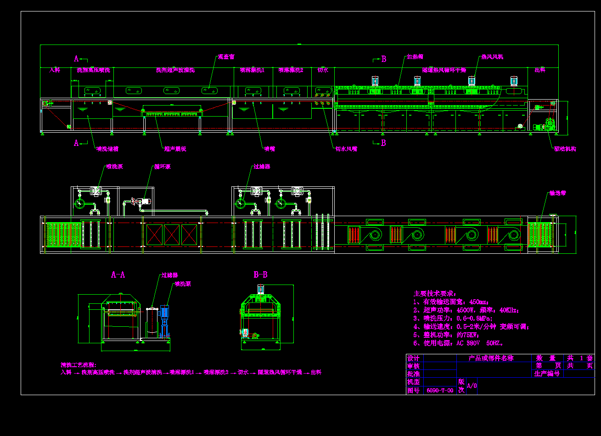Click the 'B-B' section view title
The width and height of the screenshot is (601, 436).
(260, 275)
